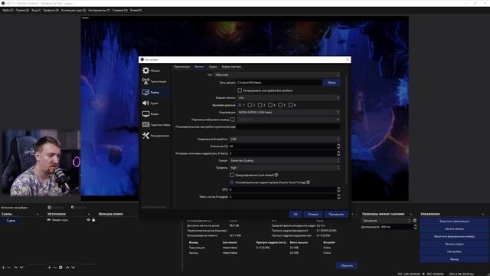Toggle audio track 1 checkbox

[x=240, y=105]
